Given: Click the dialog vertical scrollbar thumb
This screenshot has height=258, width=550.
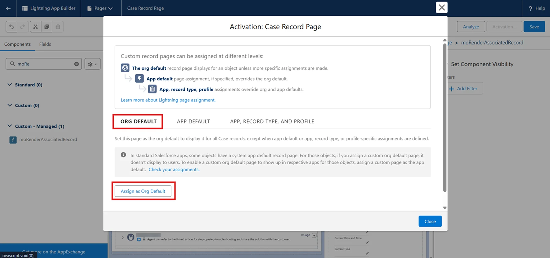Looking at the screenshot, I should [445, 117].
